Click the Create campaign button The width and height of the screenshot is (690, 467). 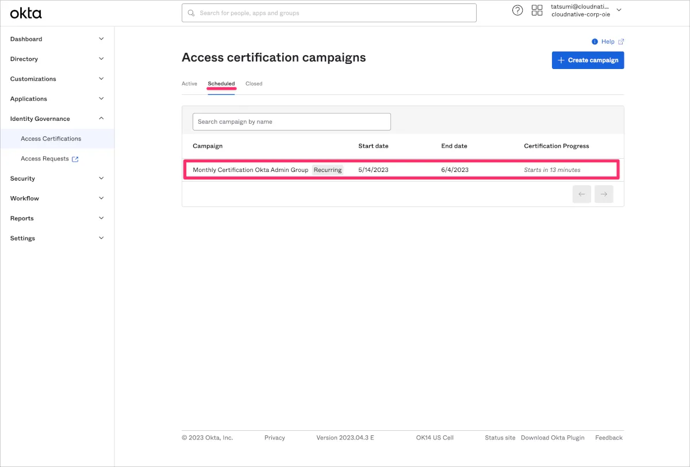[588, 60]
